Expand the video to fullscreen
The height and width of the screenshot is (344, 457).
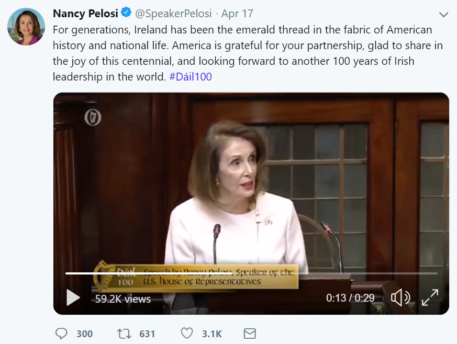pyautogui.click(x=430, y=297)
